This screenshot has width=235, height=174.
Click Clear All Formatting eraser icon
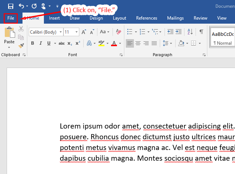click(x=118, y=32)
